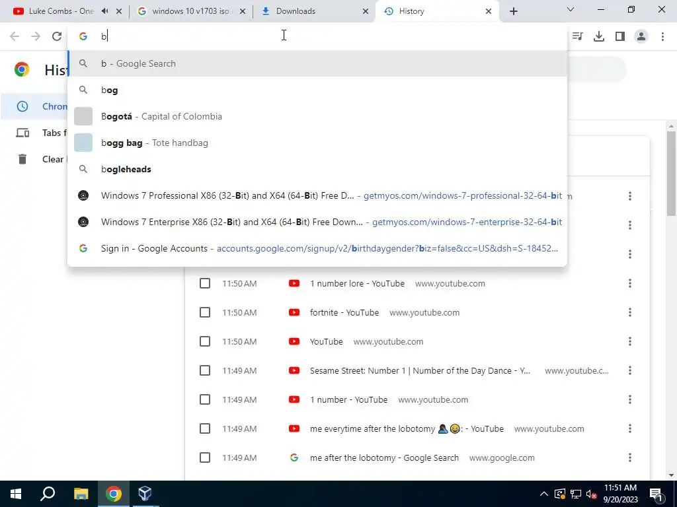Toggle the side panel icon

pyautogui.click(x=620, y=36)
